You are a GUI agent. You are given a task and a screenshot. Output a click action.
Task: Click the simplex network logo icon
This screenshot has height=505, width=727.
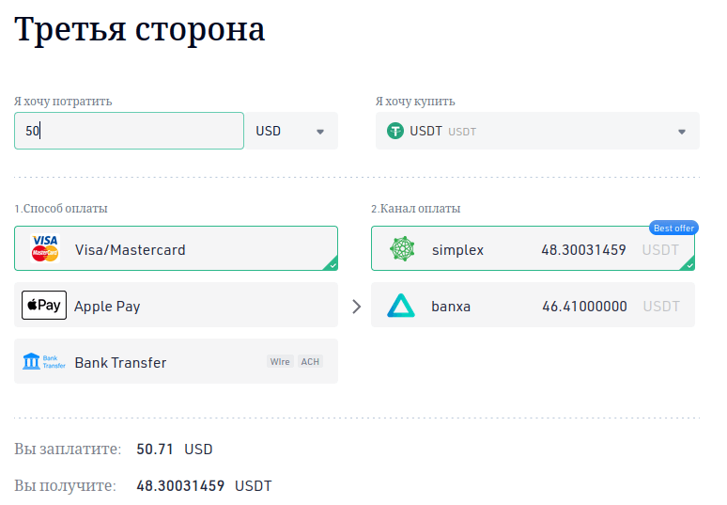(403, 249)
